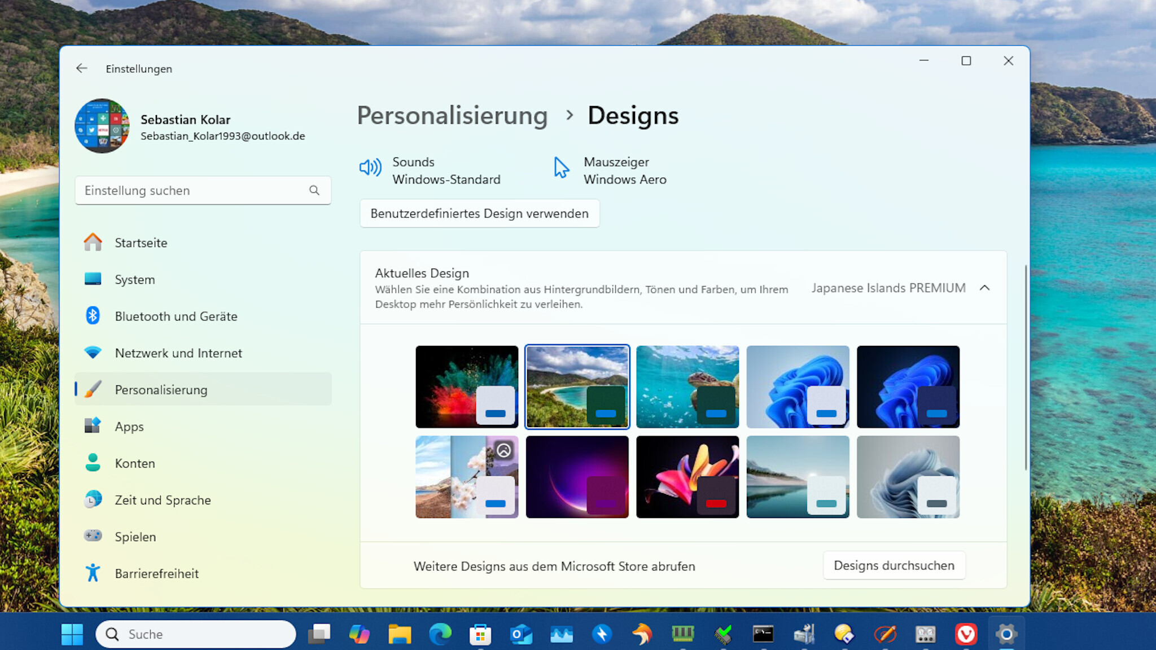Click the Einstellung suchen search field
This screenshot has height=650, width=1156.
202,190
